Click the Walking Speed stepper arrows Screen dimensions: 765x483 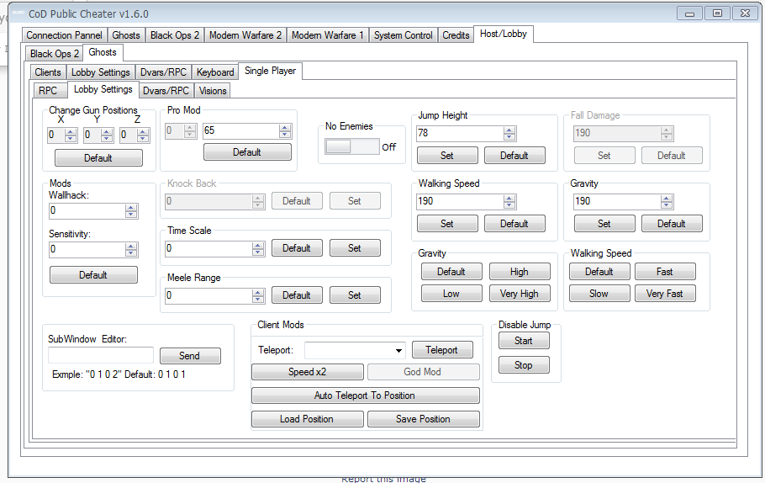click(x=509, y=202)
